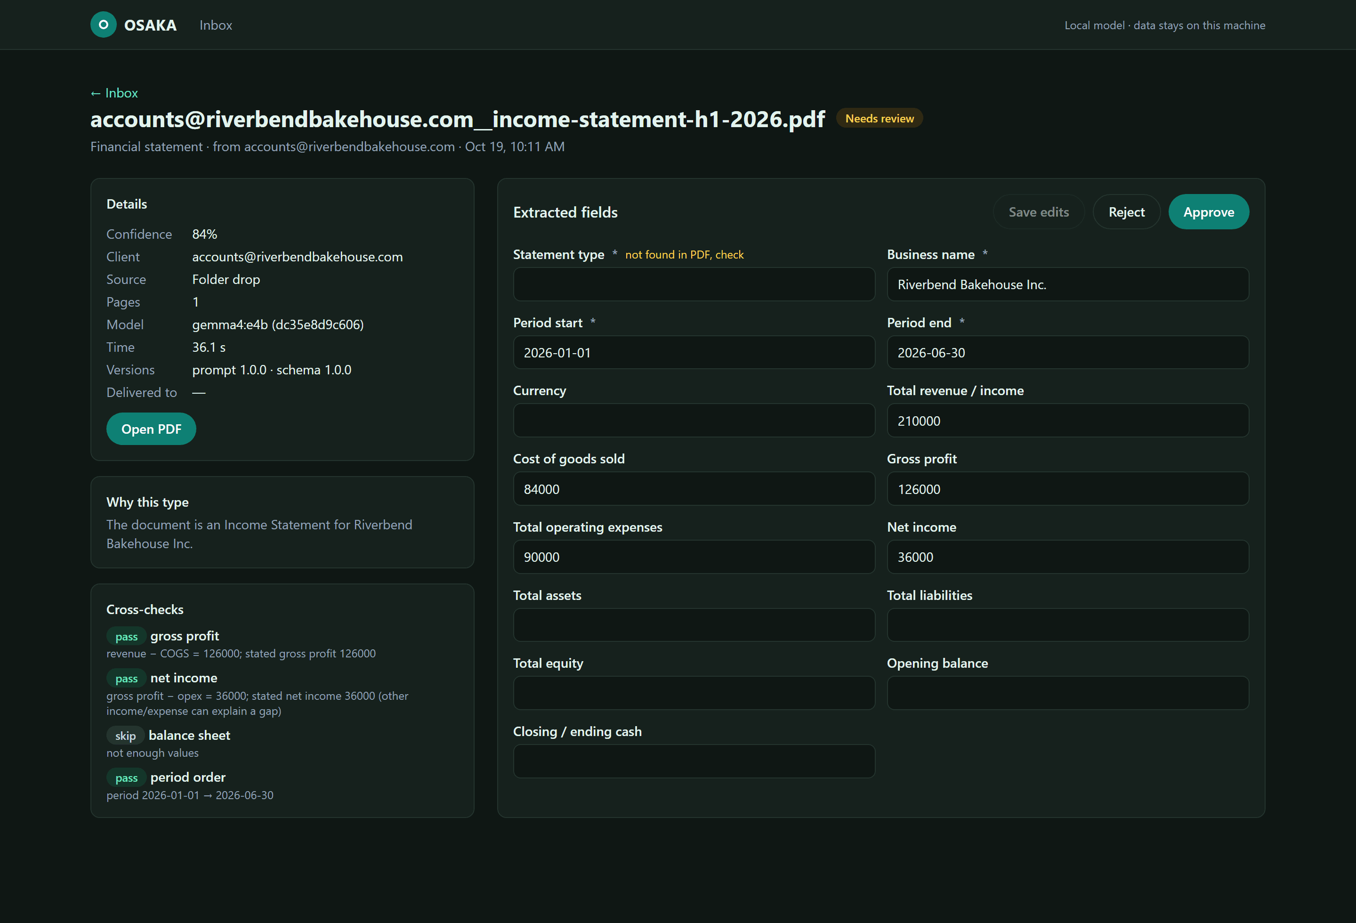Approve the extracted fields
Viewport: 1356px width, 923px height.
pyautogui.click(x=1208, y=212)
